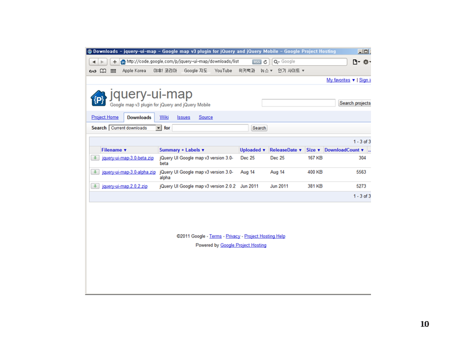456x342 pixels.
Task: Expand the 인기 사이트 bookmarks folder
Action: [x=291, y=71]
